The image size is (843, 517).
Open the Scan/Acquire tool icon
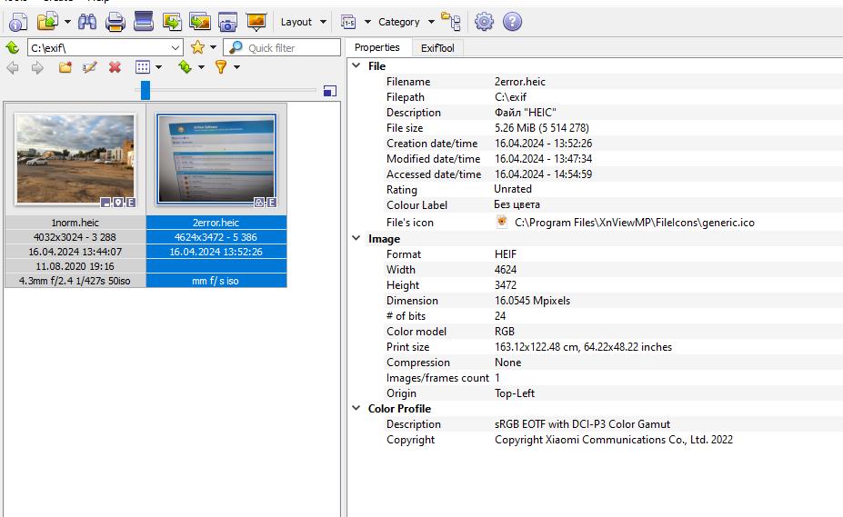(143, 22)
